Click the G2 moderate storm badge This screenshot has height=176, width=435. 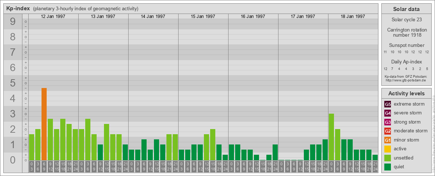pos(388,131)
